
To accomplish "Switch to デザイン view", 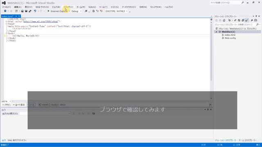I will 7,105.
